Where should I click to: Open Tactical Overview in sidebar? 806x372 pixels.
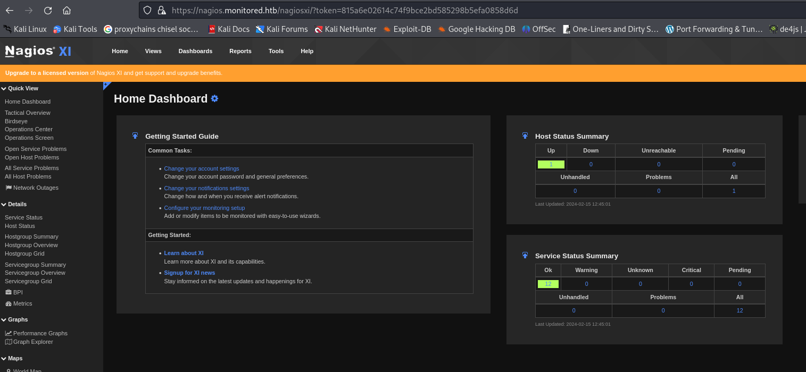point(28,113)
